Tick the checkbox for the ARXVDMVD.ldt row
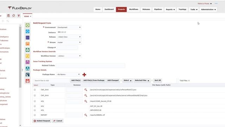The image size is (225, 127). [x=35, y=110]
